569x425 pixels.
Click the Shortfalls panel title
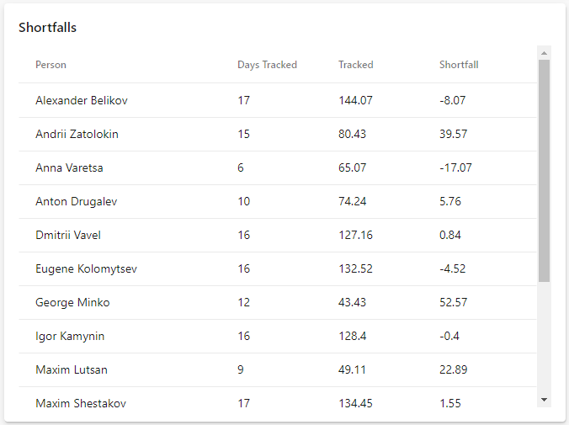tap(47, 28)
